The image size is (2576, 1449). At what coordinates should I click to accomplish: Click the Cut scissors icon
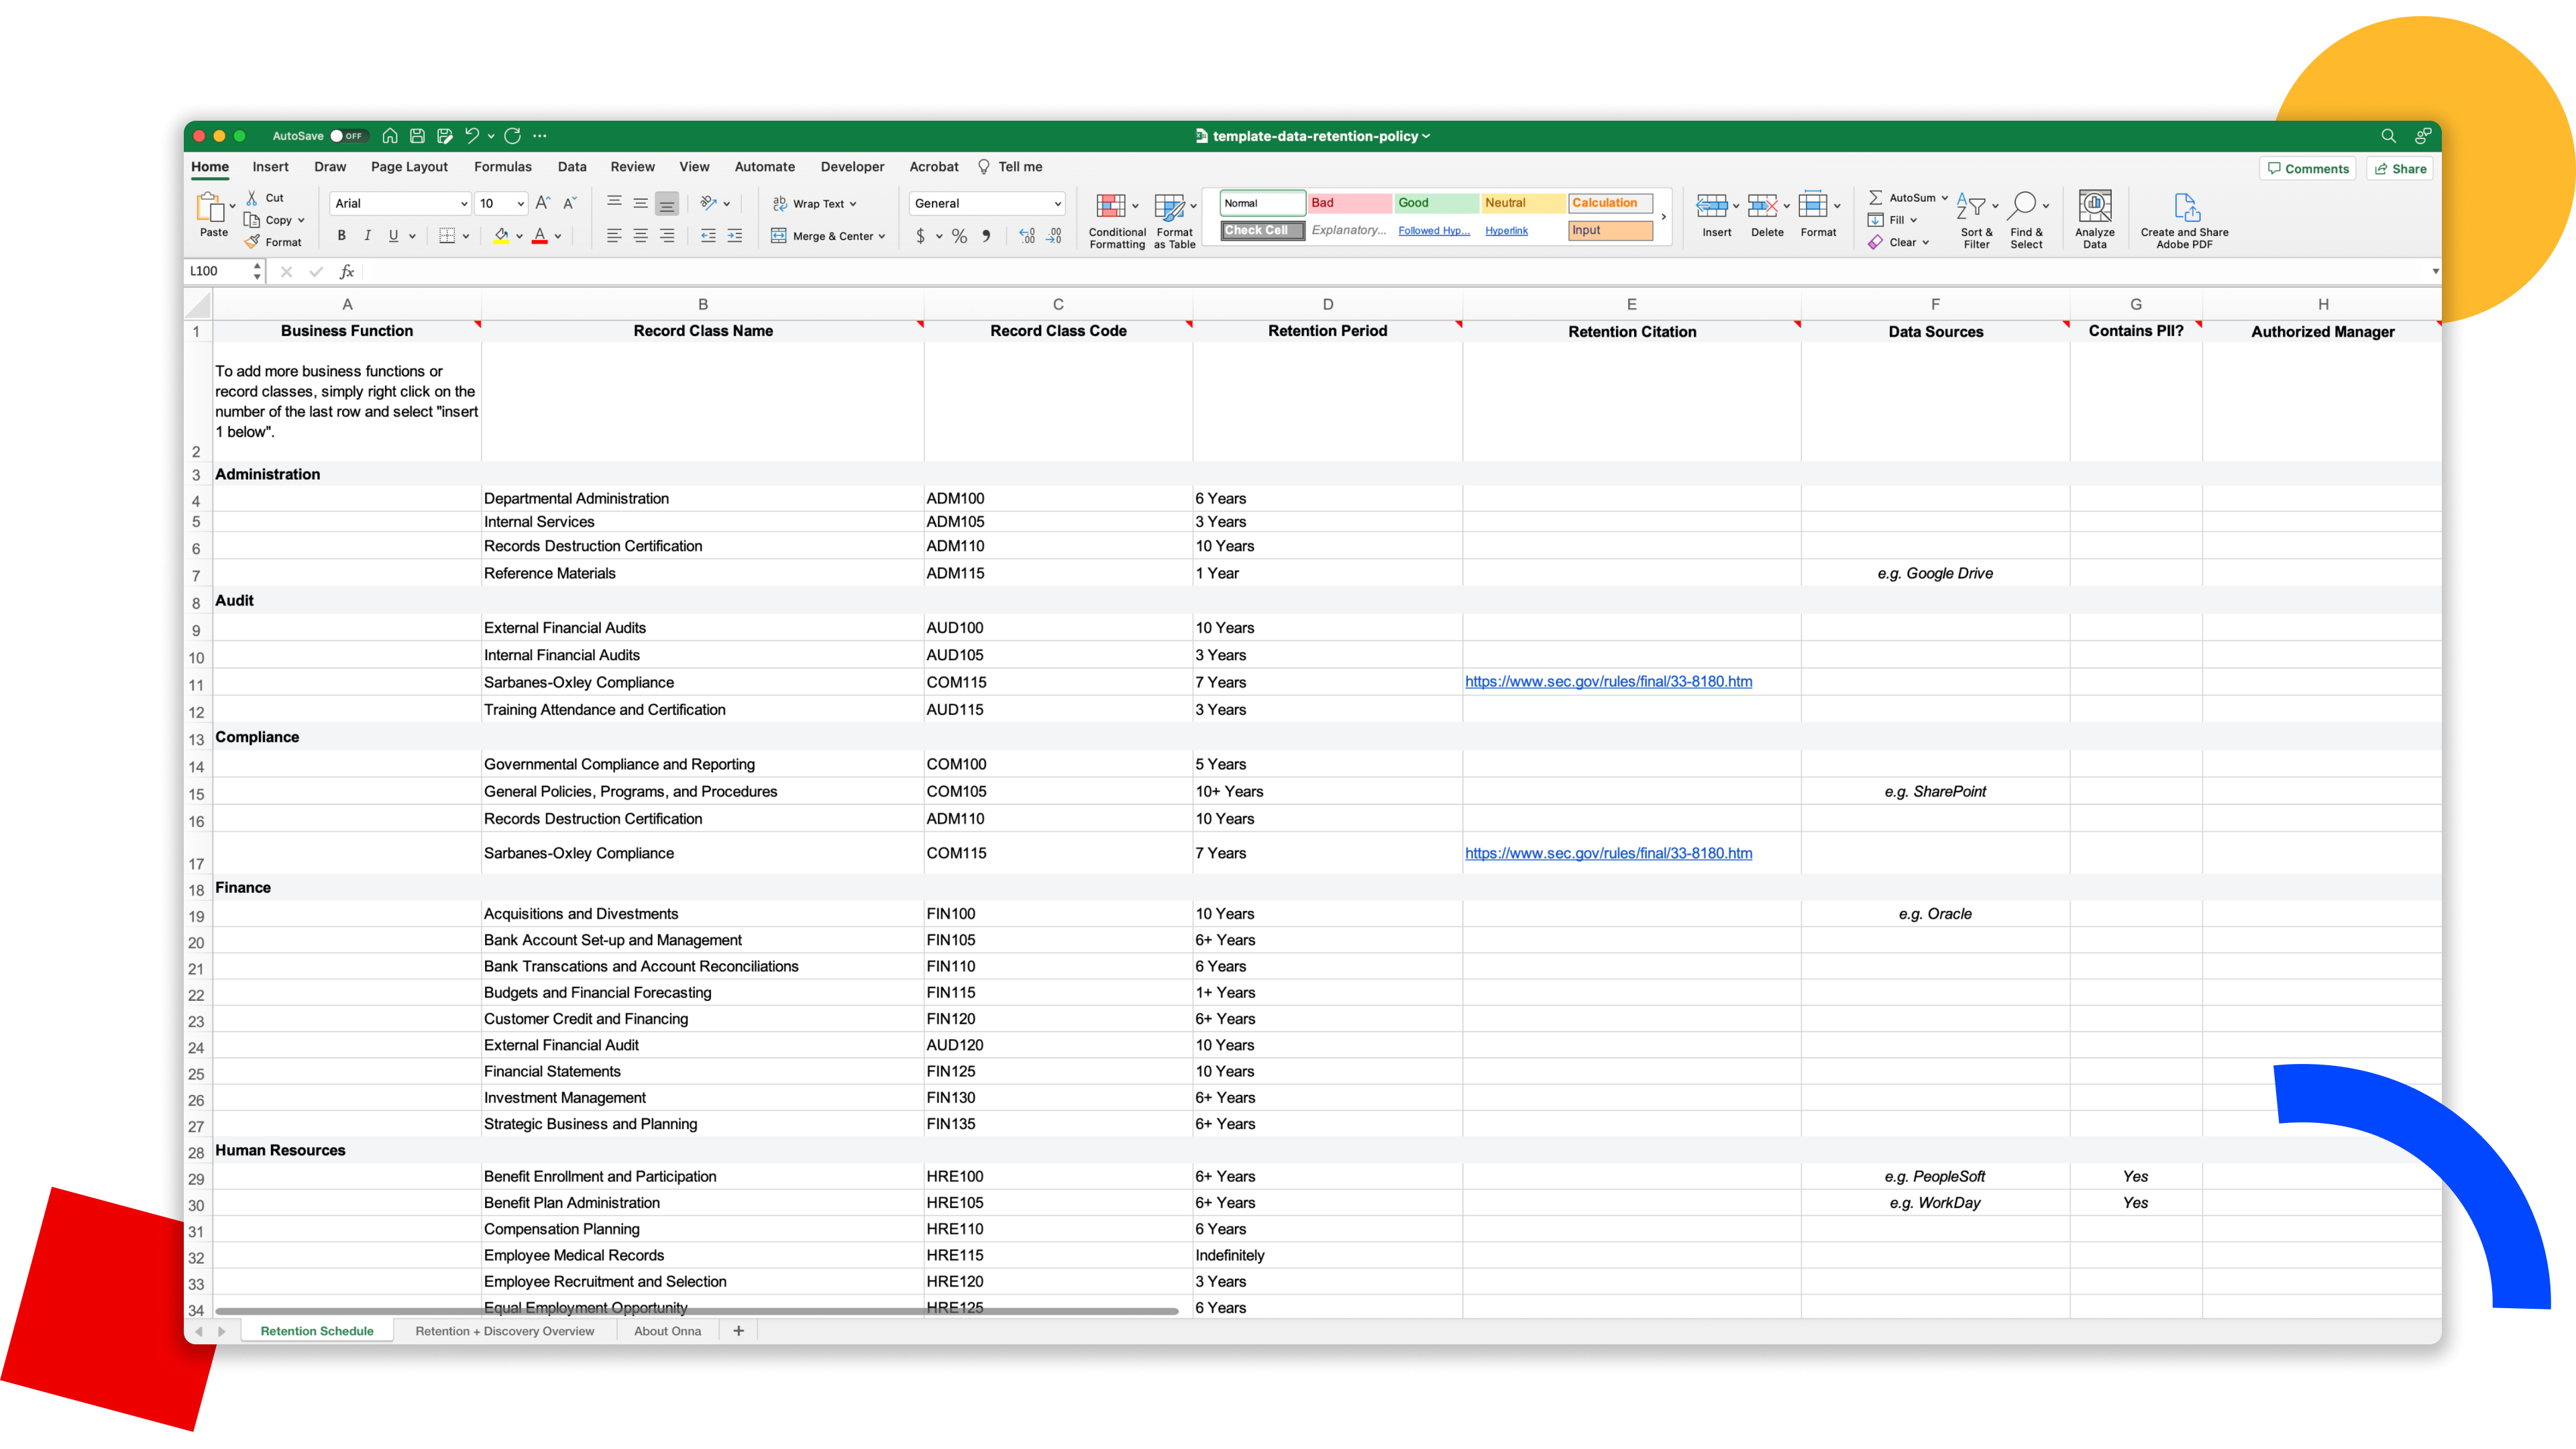click(252, 198)
